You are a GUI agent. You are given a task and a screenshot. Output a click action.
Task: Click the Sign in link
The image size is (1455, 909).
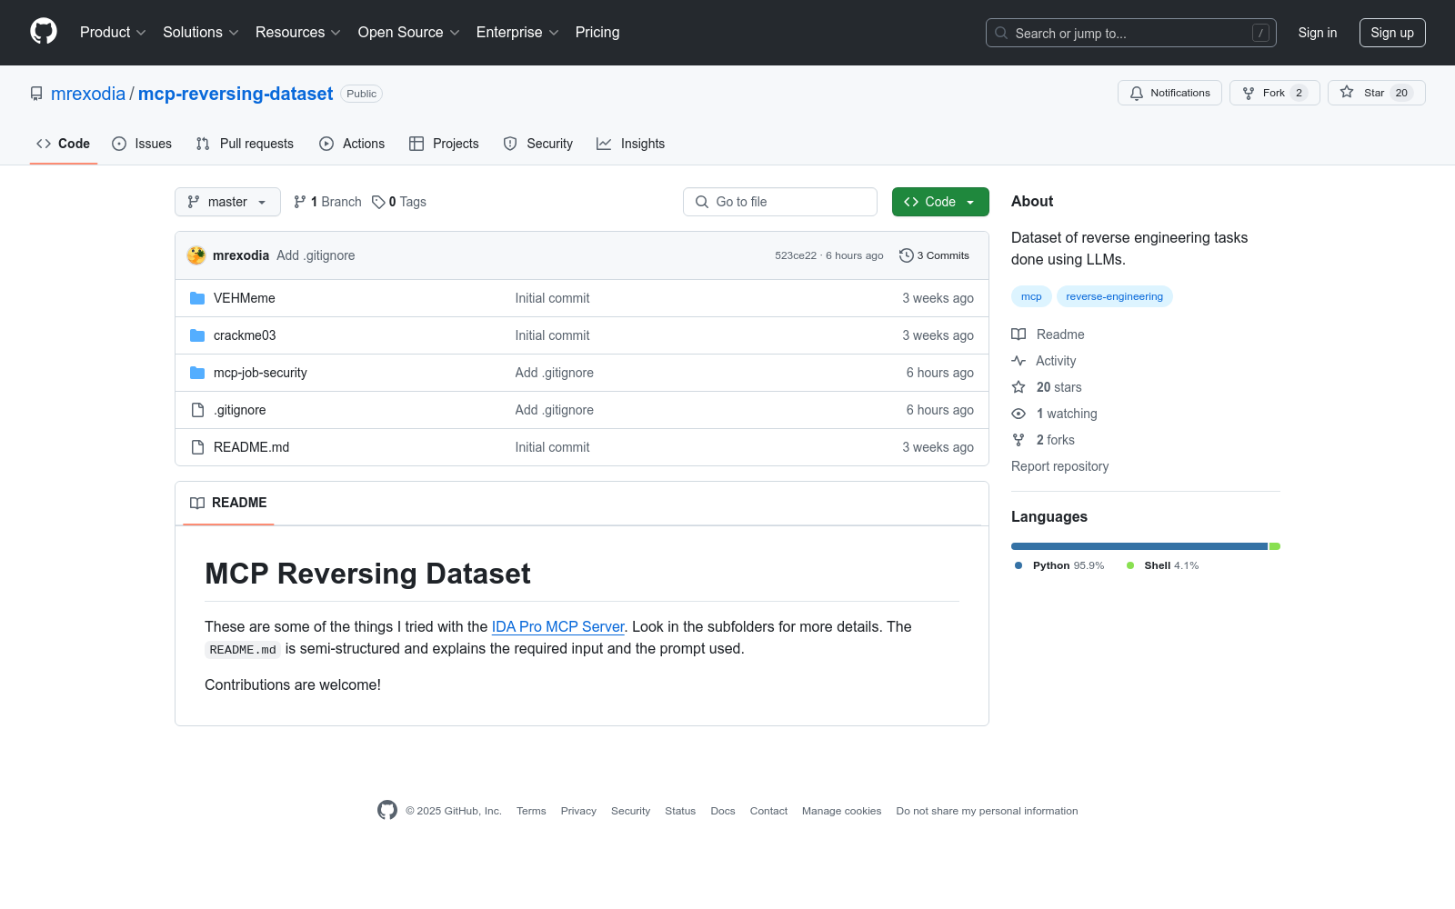click(x=1318, y=33)
